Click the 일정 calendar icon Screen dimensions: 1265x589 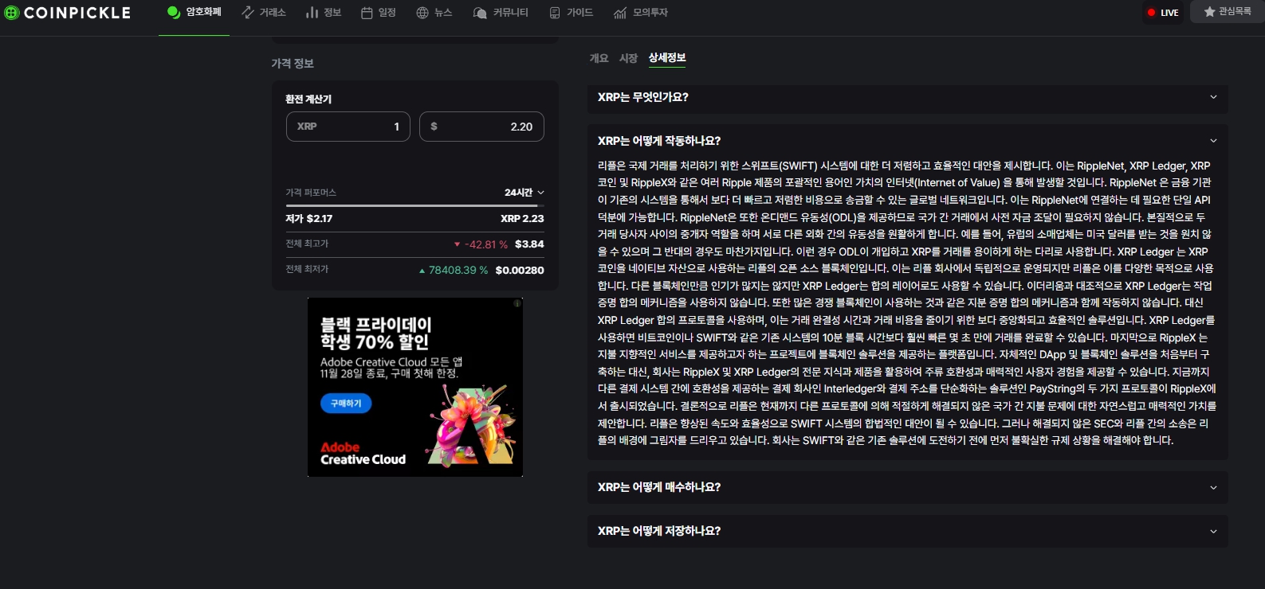[367, 13]
